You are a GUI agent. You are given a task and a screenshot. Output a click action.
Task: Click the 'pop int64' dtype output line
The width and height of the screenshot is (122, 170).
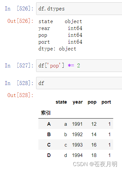[60, 35]
